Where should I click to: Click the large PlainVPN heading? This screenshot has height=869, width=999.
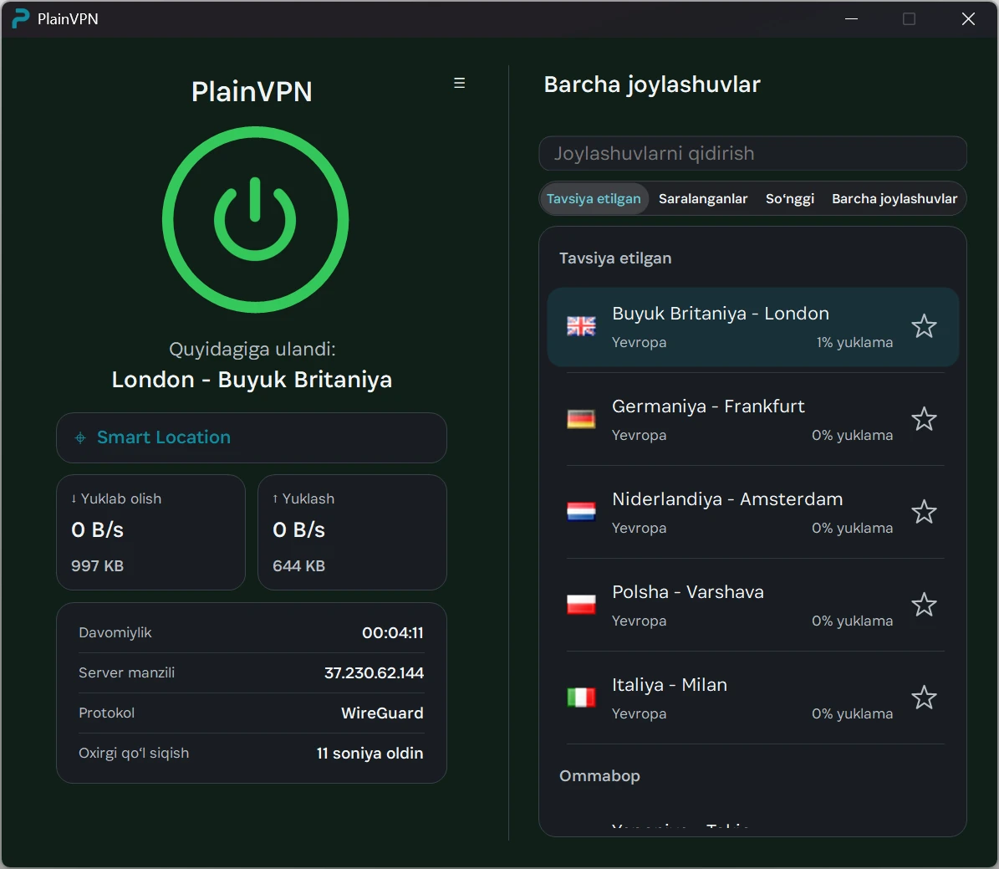click(252, 92)
